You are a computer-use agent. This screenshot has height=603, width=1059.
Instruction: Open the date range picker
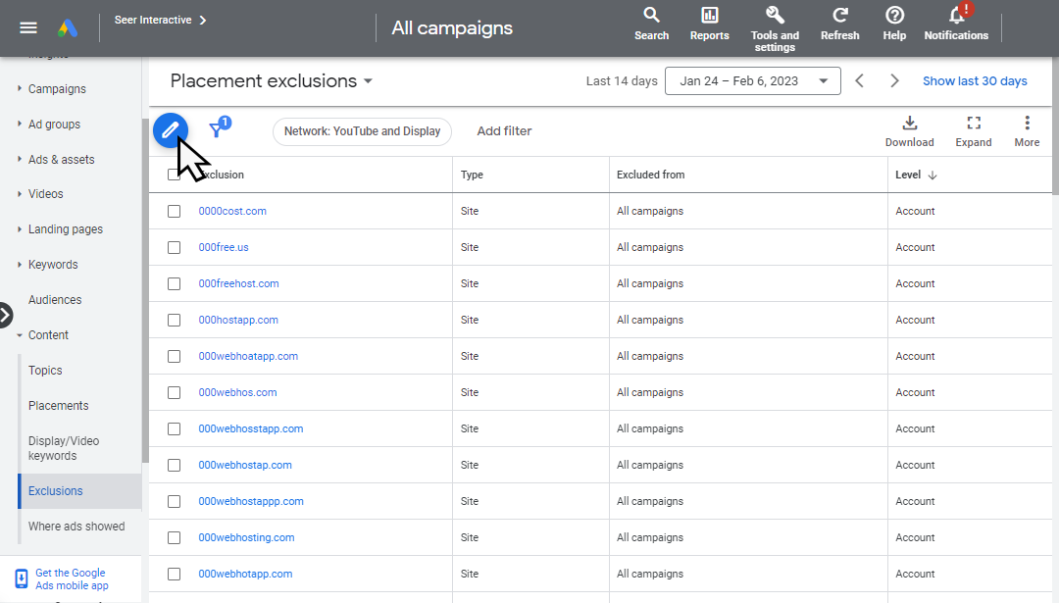pos(752,81)
